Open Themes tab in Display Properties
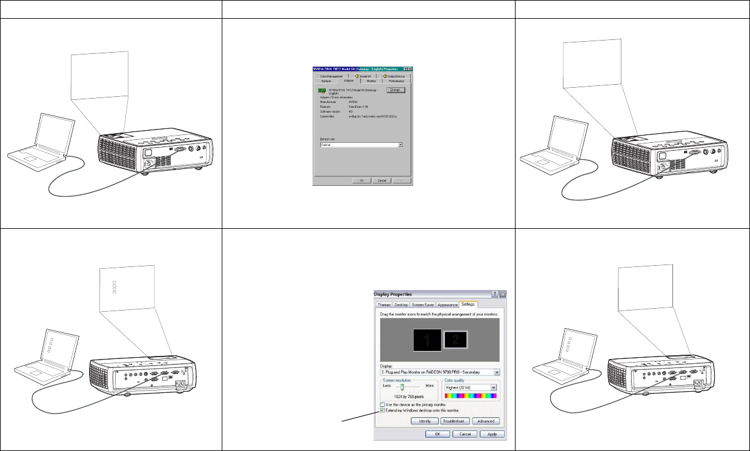Image resolution: width=750 pixels, height=451 pixels. click(x=384, y=305)
